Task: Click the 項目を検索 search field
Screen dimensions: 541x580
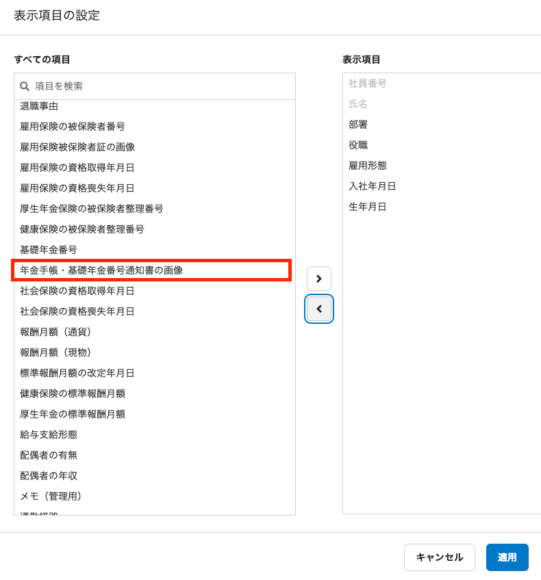Action: point(155,86)
